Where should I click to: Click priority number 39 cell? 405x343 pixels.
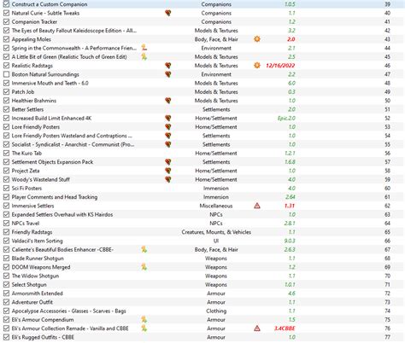pyautogui.click(x=387, y=4)
